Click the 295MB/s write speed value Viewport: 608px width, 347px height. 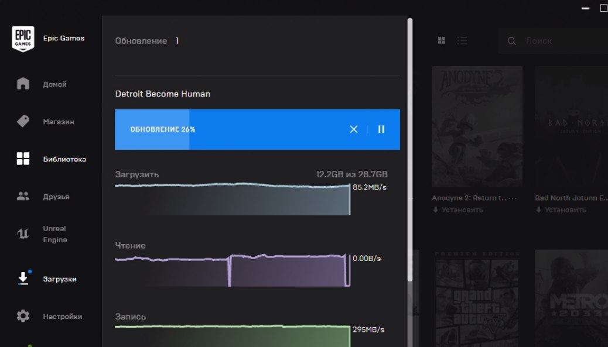click(368, 329)
